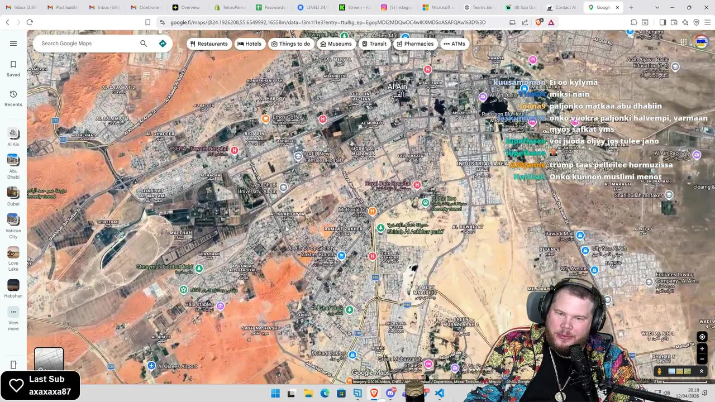Filter the map by Museums
This screenshot has width=715, height=402.
[x=336, y=44]
